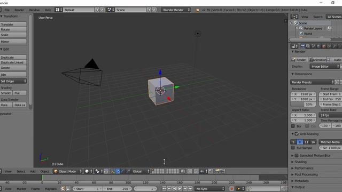Toggle the Anti-Aliasing checkbox

tap(297, 134)
